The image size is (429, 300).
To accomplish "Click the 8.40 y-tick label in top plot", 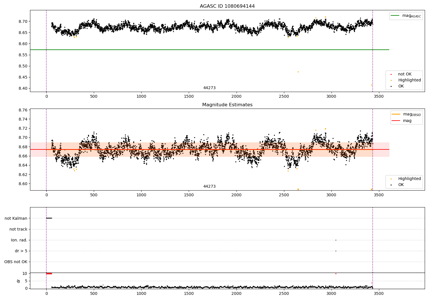I will tap(23, 89).
